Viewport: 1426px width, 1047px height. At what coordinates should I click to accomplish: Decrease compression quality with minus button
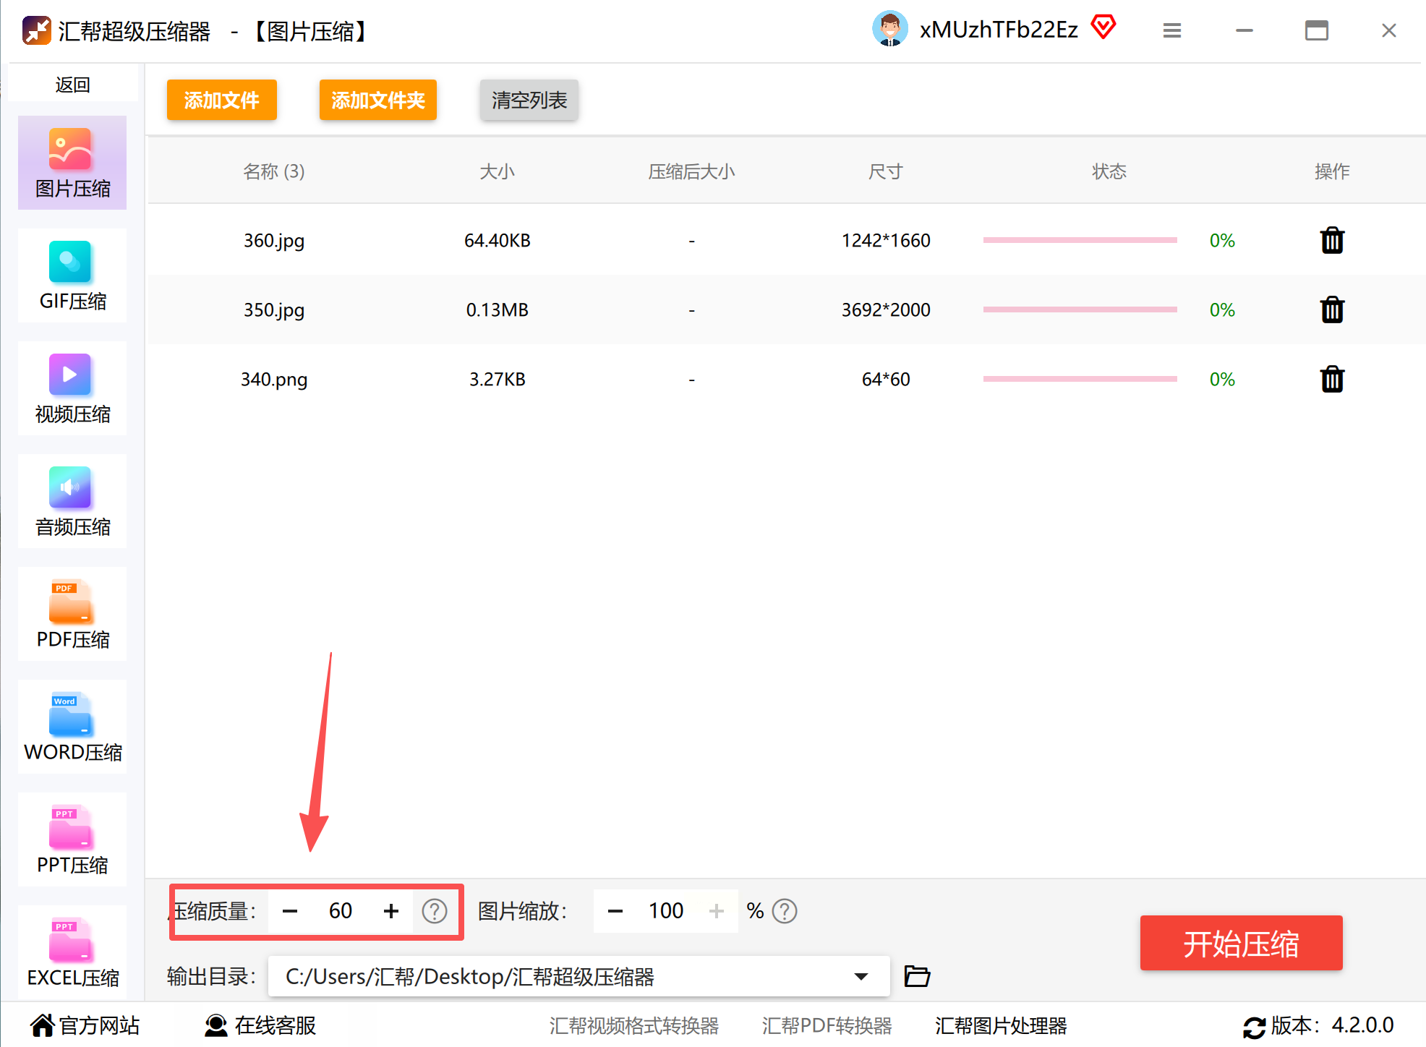[x=290, y=911]
